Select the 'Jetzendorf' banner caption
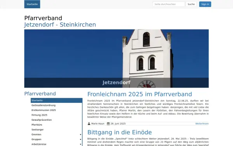The height and width of the screenshot is (146, 233). 116,83
